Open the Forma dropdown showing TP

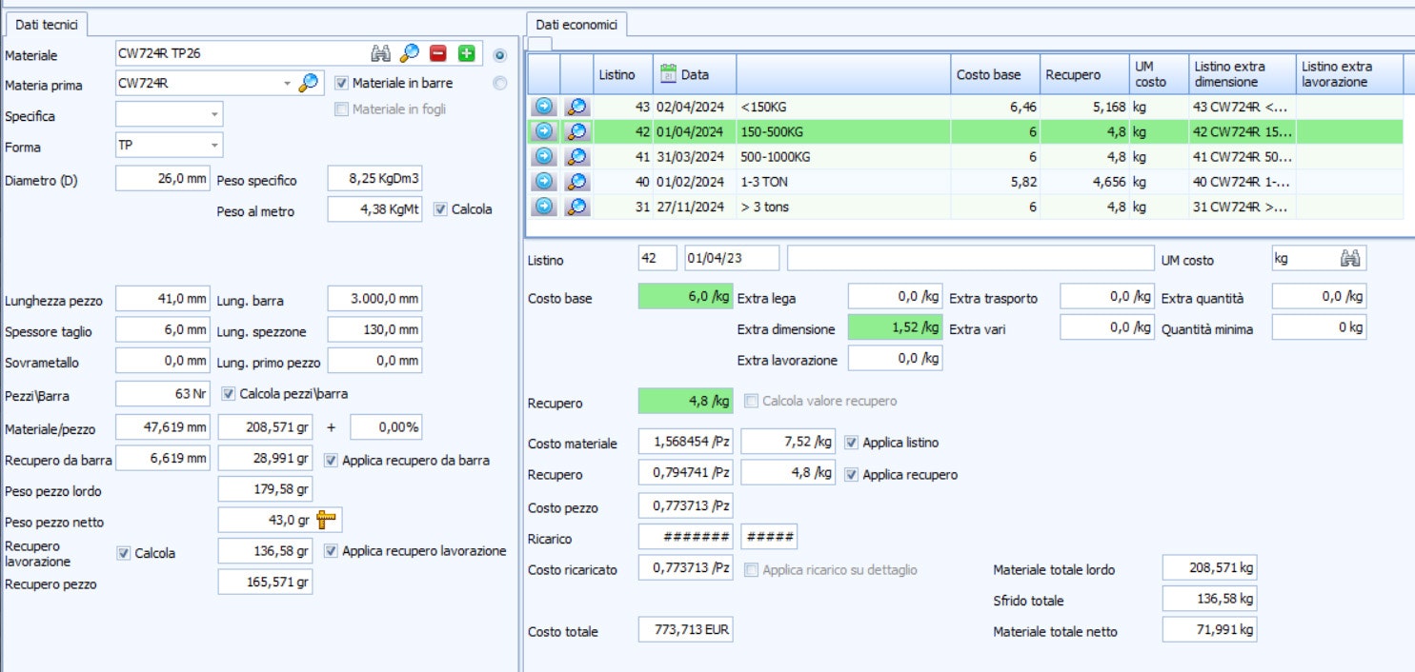pos(215,146)
